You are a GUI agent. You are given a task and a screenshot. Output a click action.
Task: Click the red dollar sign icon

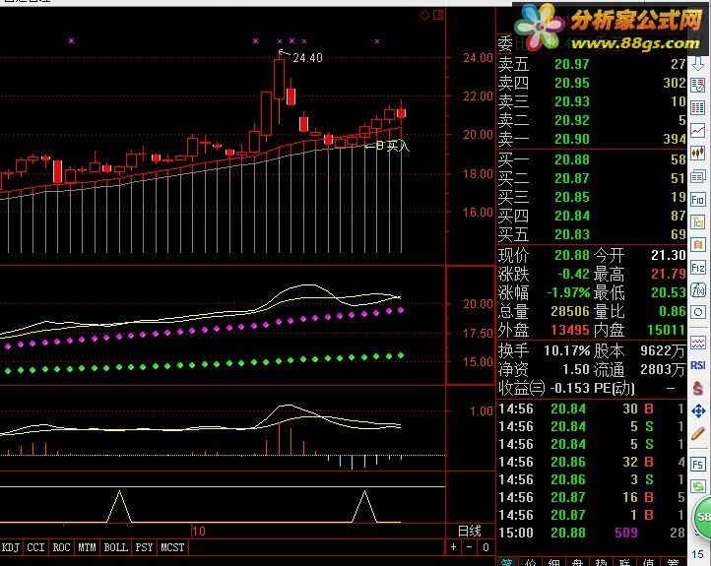point(698,389)
